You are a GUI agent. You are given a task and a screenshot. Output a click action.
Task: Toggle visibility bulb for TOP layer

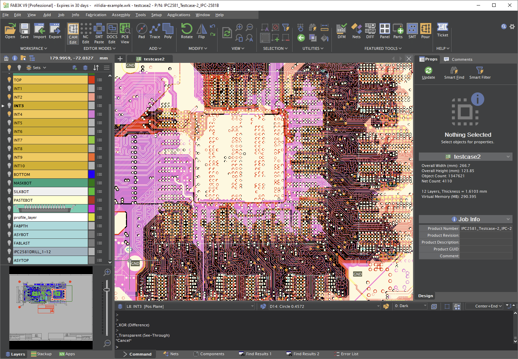tap(9, 80)
